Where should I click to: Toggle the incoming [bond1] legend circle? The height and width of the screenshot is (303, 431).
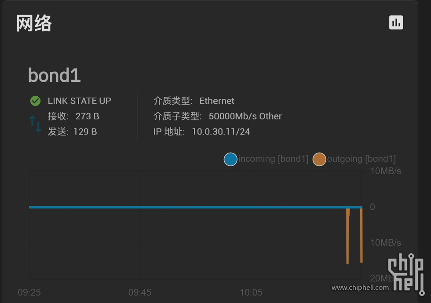point(230,159)
